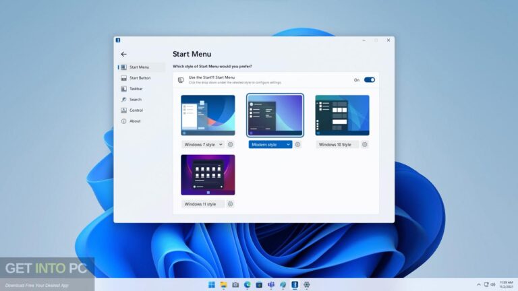Open settings gear for Windows 11 style
This screenshot has height=291, width=518.
click(x=230, y=204)
